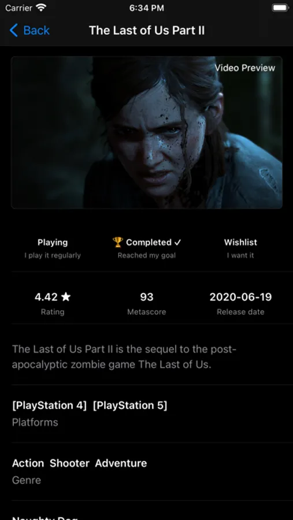Select the PlayStation 4 platform tag

(x=49, y=405)
